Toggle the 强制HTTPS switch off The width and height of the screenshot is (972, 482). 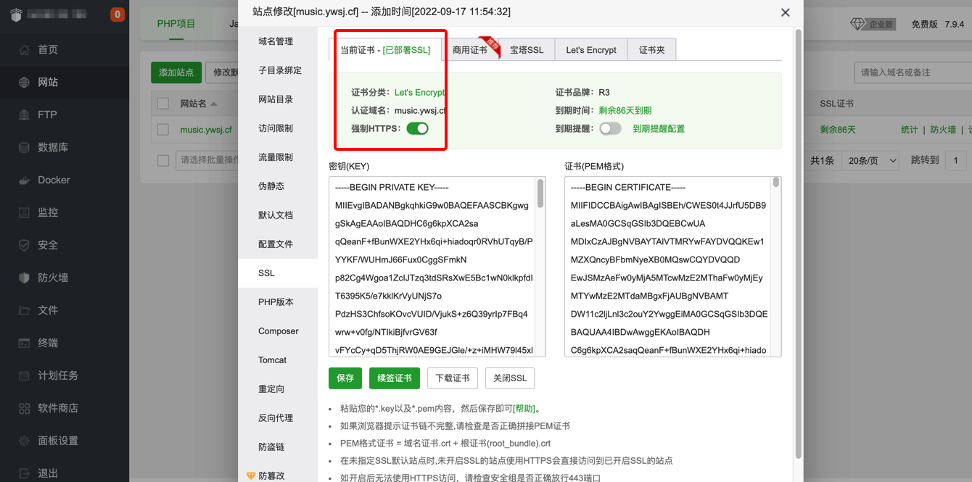[417, 128]
